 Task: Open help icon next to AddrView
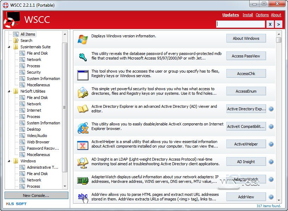pyautogui.click(x=271, y=197)
